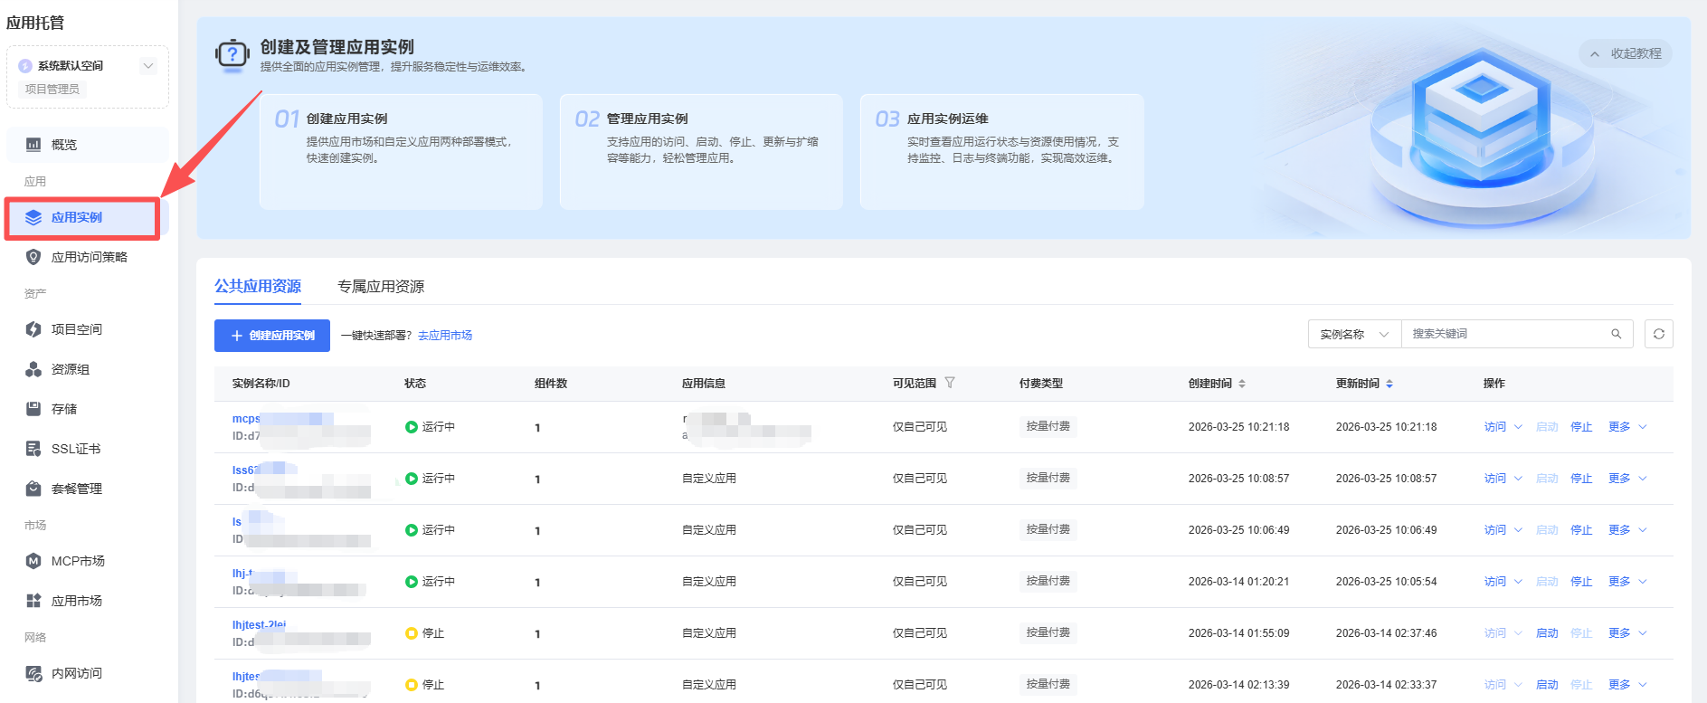Click the filter icon next to 可见范围
The width and height of the screenshot is (1707, 703).
950,383
